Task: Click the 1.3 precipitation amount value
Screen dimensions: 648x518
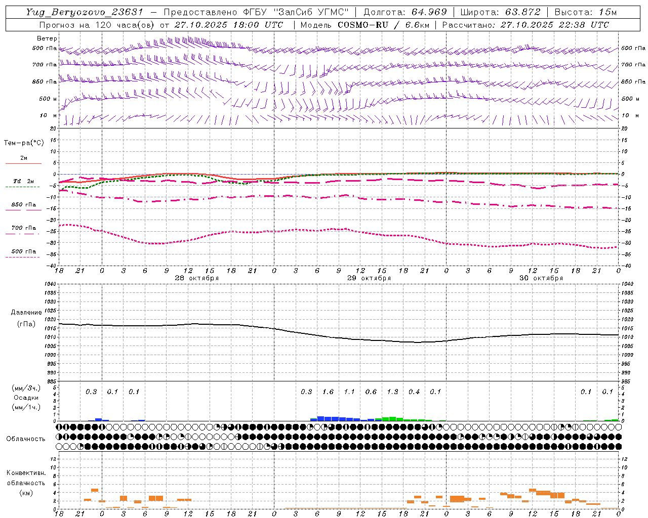Action: pos(392,392)
